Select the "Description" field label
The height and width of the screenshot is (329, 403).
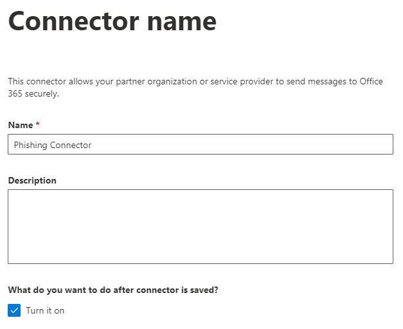tap(32, 180)
